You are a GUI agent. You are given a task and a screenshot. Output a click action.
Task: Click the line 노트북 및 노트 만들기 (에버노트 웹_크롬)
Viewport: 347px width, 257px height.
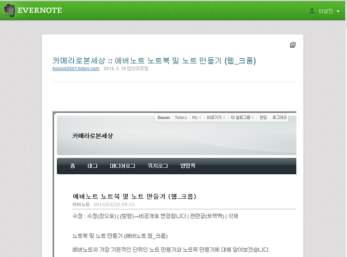[120, 236]
